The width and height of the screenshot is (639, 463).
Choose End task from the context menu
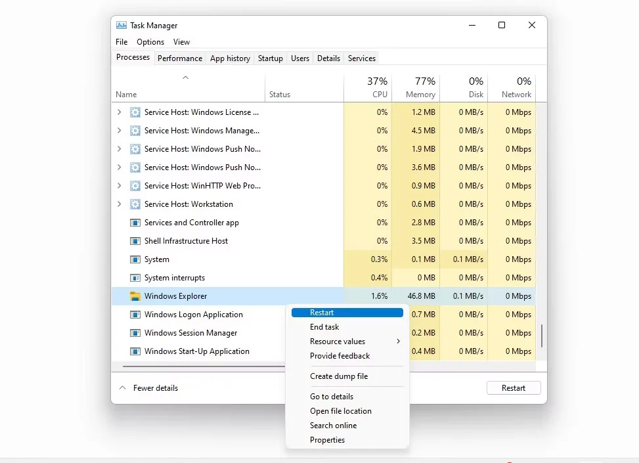click(324, 326)
